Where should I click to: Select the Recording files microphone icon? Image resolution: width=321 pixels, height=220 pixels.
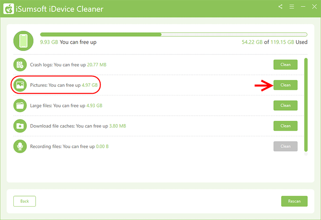(20, 146)
